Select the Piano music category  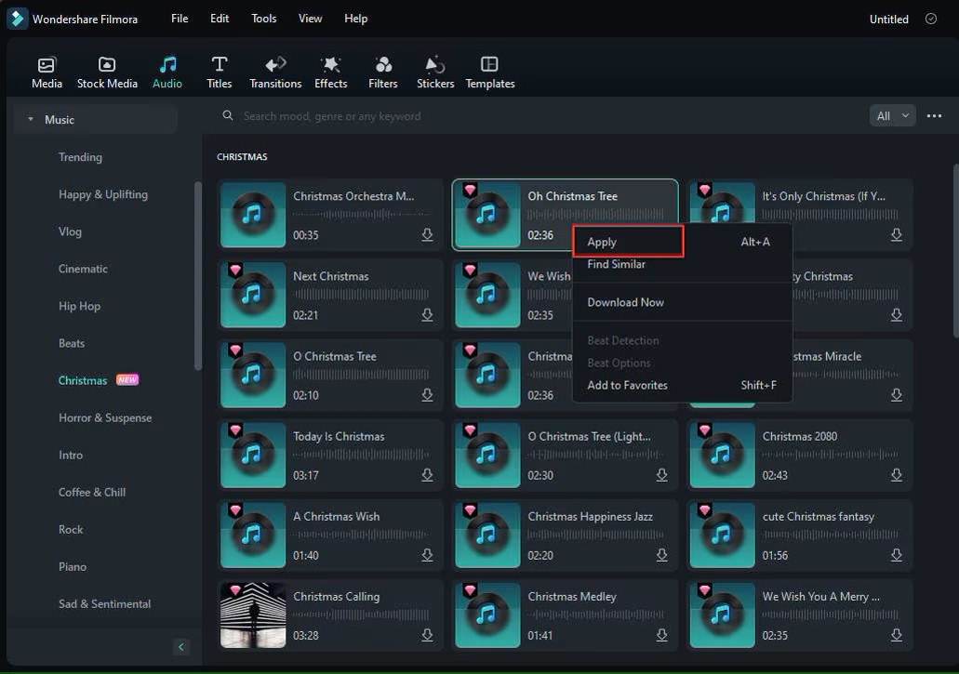[73, 567]
